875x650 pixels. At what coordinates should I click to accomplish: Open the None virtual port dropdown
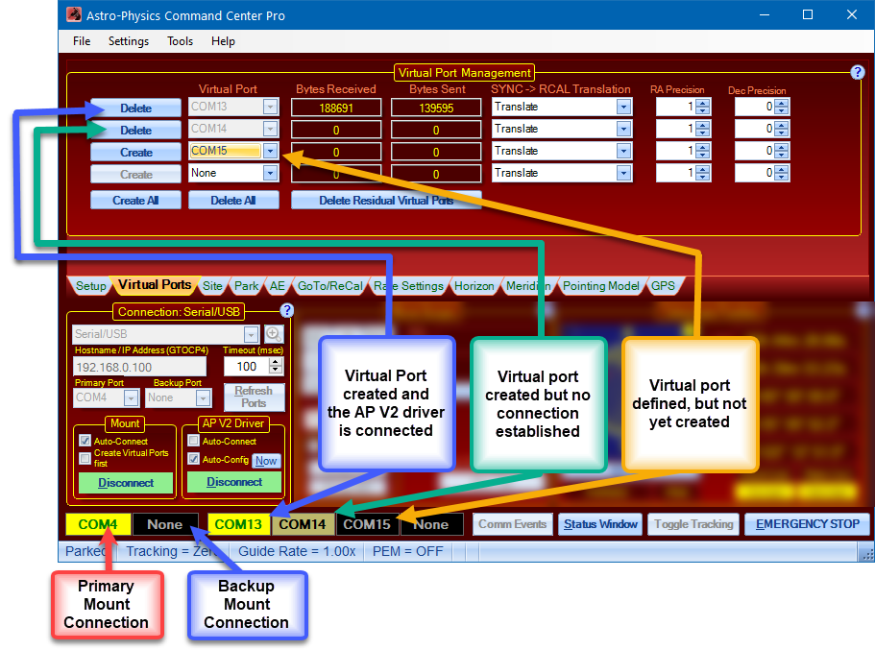coord(270,173)
